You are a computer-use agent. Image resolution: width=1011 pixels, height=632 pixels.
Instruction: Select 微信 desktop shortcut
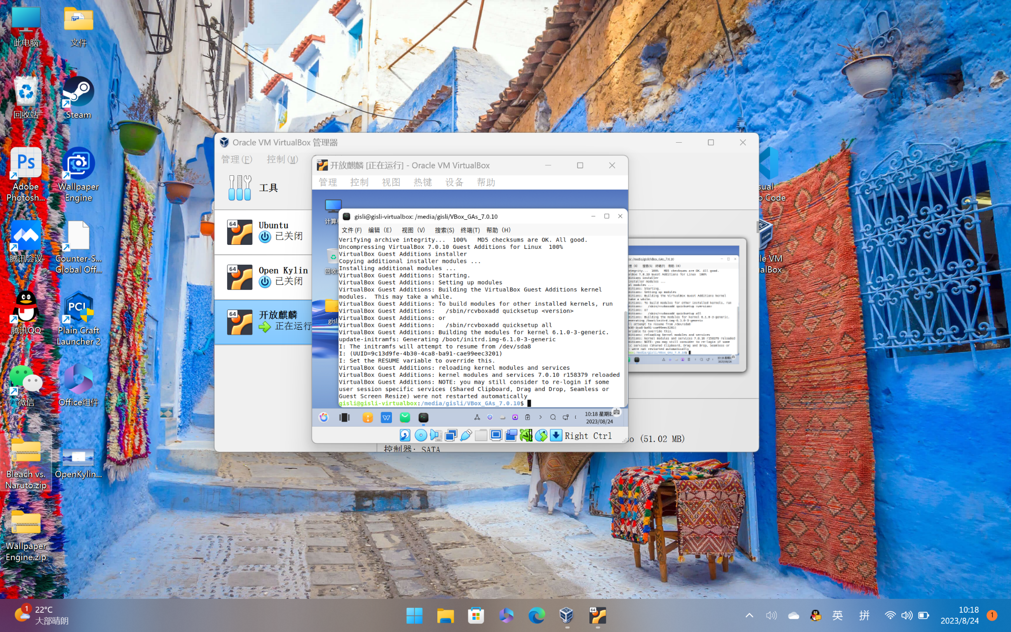coord(26,386)
